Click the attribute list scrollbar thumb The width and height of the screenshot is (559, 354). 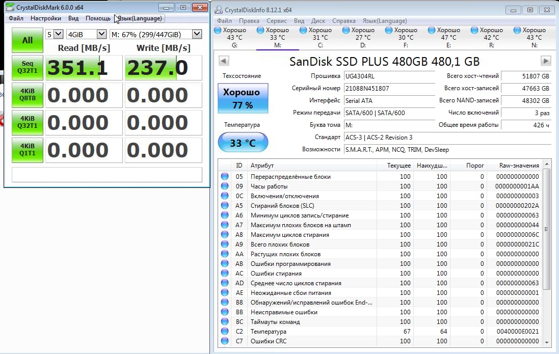pos(547,229)
